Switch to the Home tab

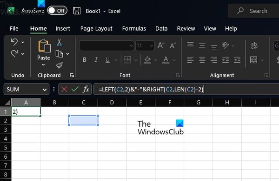coord(39,28)
